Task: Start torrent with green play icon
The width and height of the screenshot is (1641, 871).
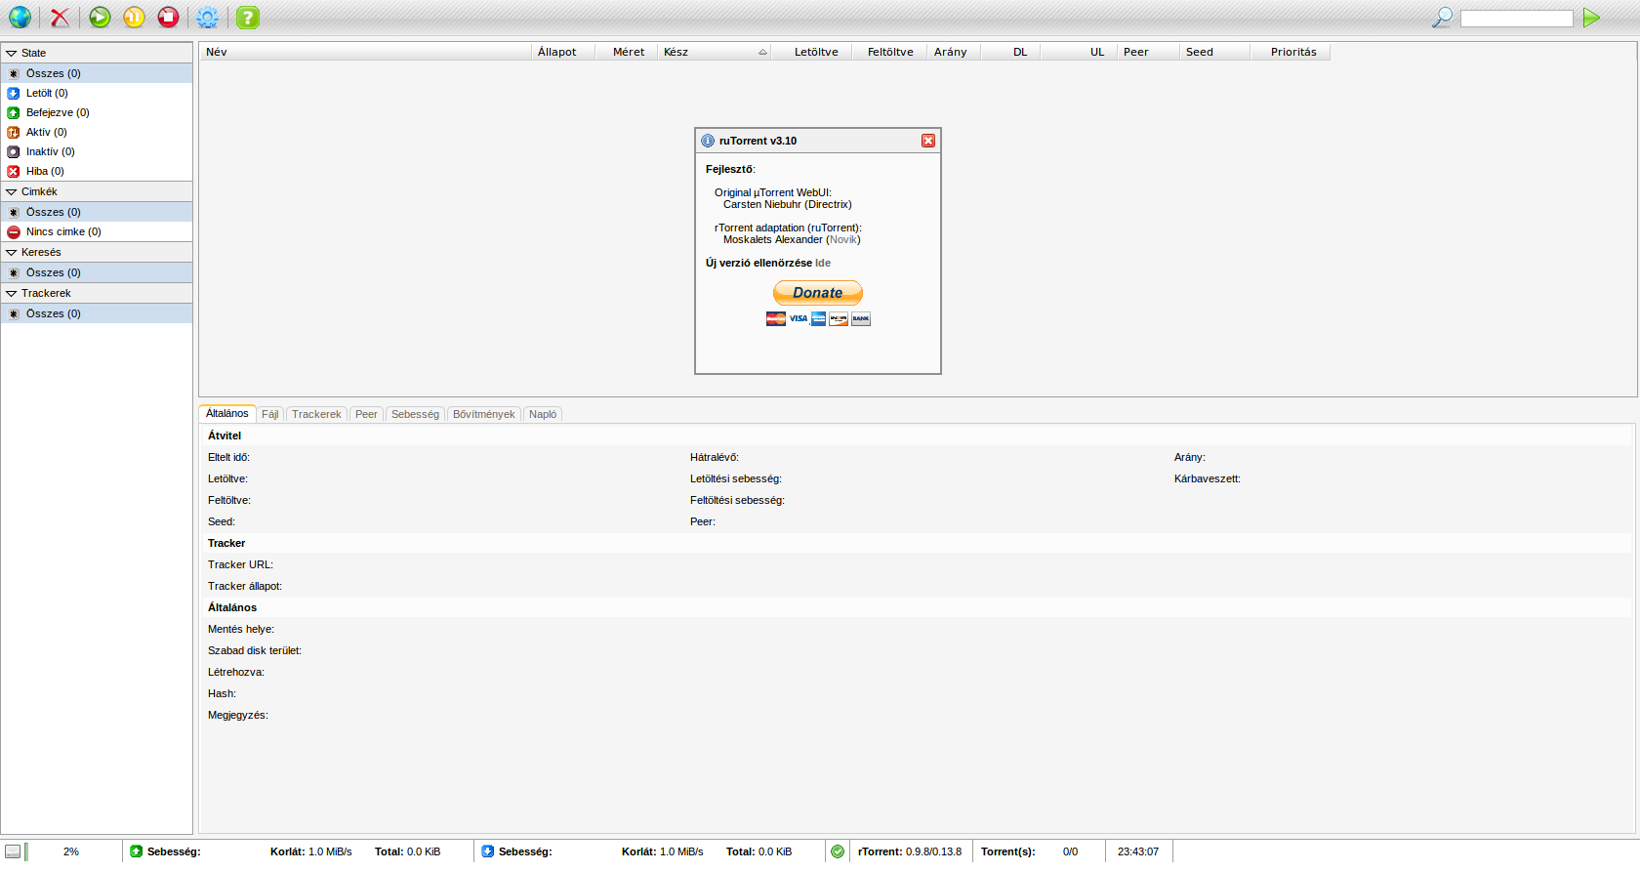Action: [x=100, y=17]
